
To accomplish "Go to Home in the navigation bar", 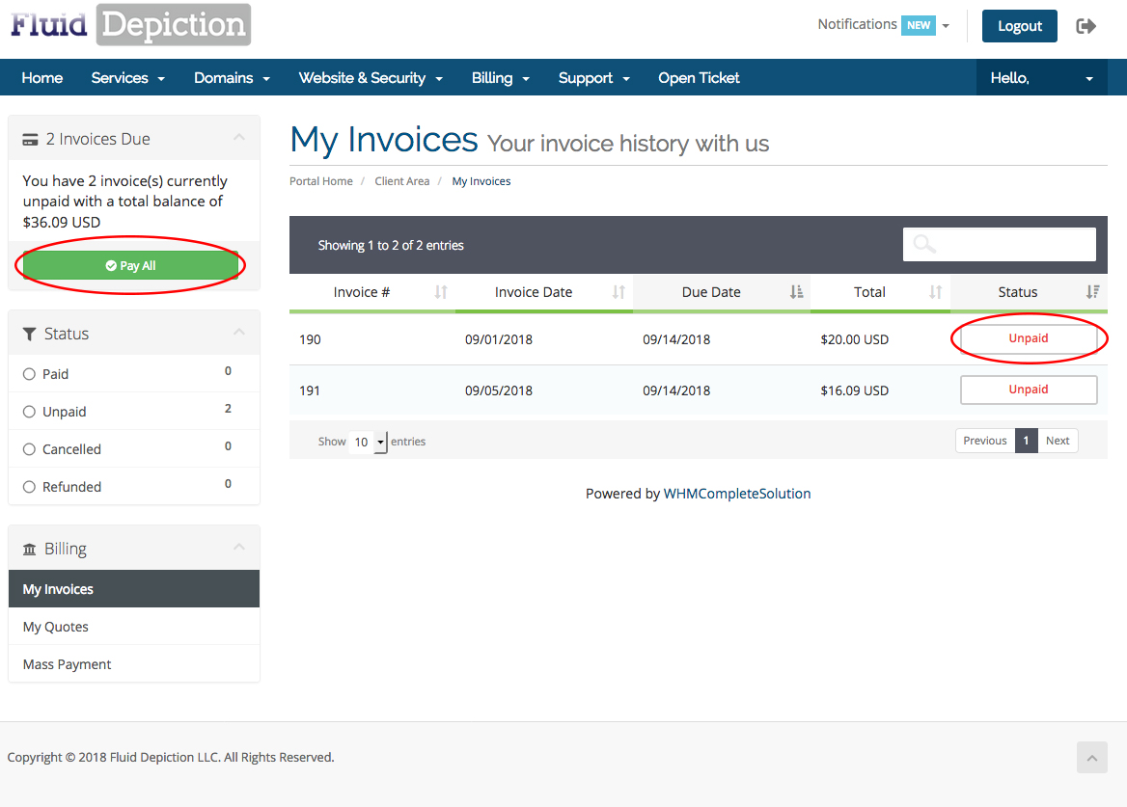I will pos(41,77).
